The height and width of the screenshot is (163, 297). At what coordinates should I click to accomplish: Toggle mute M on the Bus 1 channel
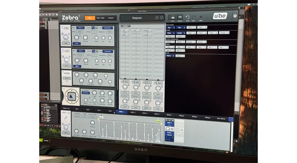pyautogui.click(x=144, y=83)
